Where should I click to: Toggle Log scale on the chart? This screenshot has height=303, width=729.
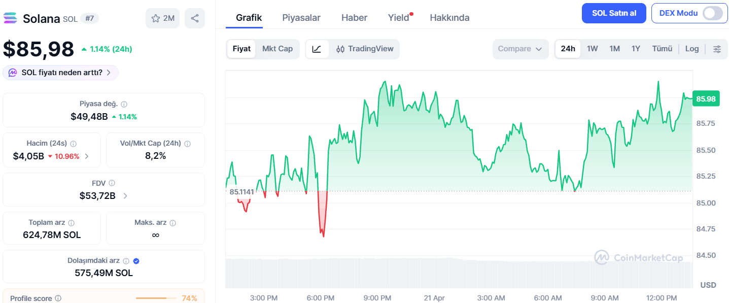click(x=692, y=49)
